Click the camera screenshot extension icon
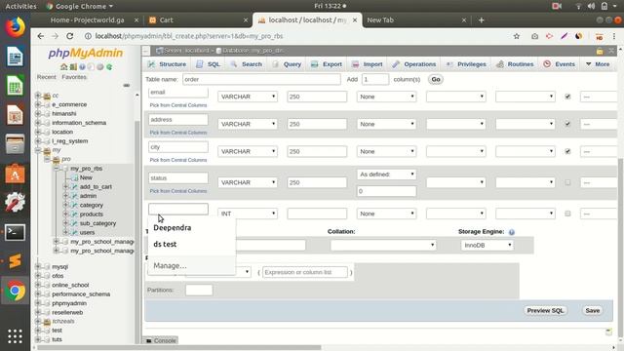 (534, 36)
